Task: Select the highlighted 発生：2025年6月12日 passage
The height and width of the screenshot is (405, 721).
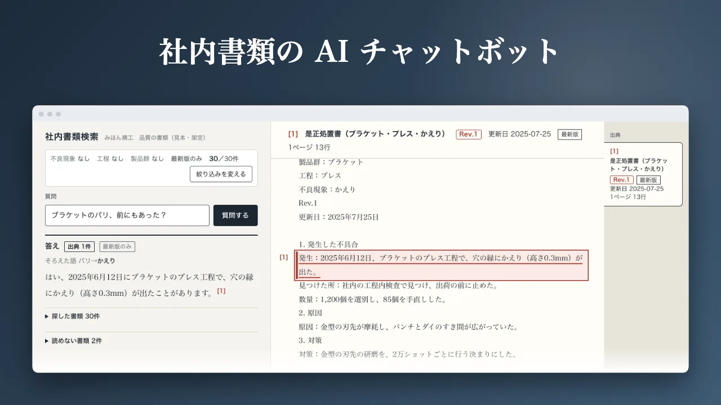Action: click(442, 265)
